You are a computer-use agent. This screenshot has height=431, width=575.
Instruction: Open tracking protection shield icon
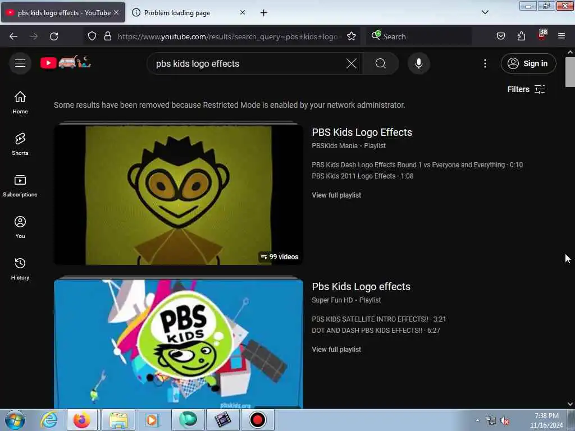point(92,36)
